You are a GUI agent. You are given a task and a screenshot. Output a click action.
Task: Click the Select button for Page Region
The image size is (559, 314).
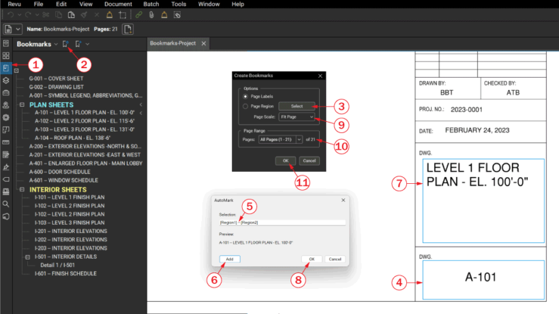297,106
